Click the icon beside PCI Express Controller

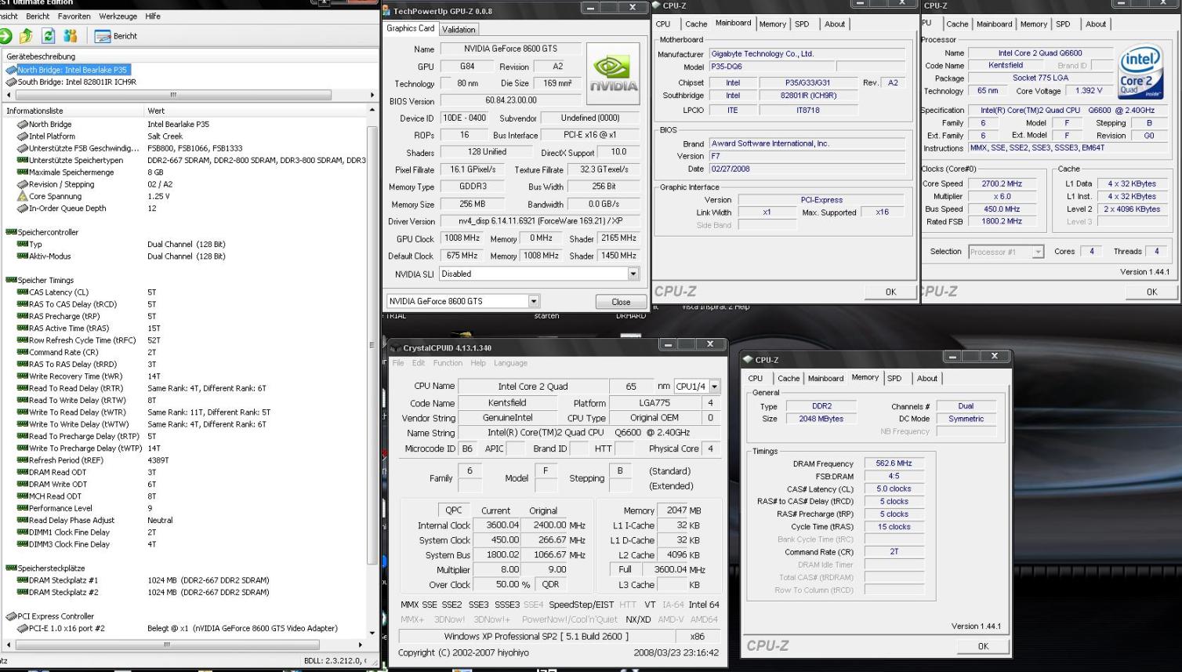coord(11,616)
